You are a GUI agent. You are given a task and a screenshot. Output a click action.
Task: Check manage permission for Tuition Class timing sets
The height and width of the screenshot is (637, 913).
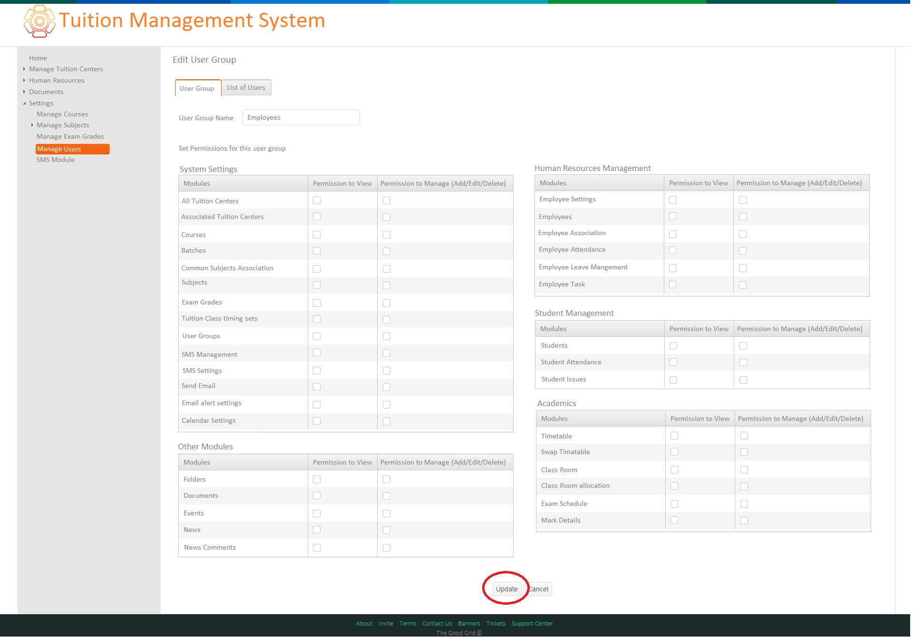(387, 320)
